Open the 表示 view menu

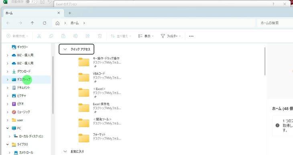146,36
